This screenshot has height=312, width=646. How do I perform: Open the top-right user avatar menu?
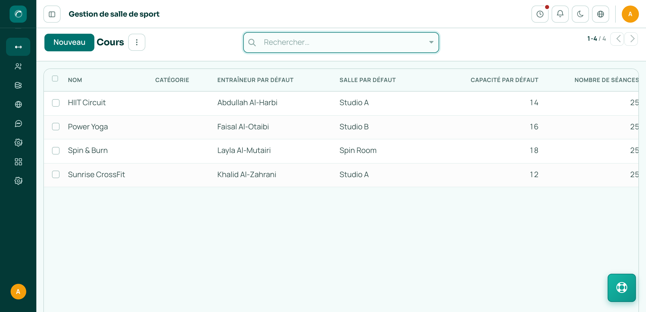[630, 14]
